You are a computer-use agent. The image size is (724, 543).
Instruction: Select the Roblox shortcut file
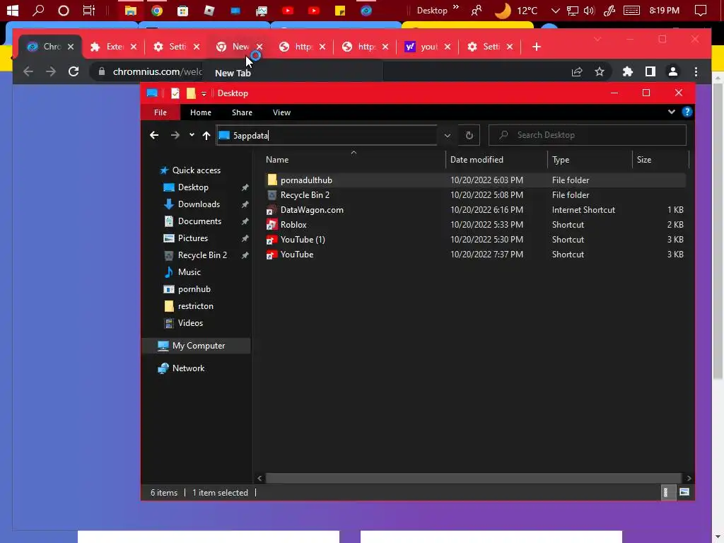tap(293, 225)
